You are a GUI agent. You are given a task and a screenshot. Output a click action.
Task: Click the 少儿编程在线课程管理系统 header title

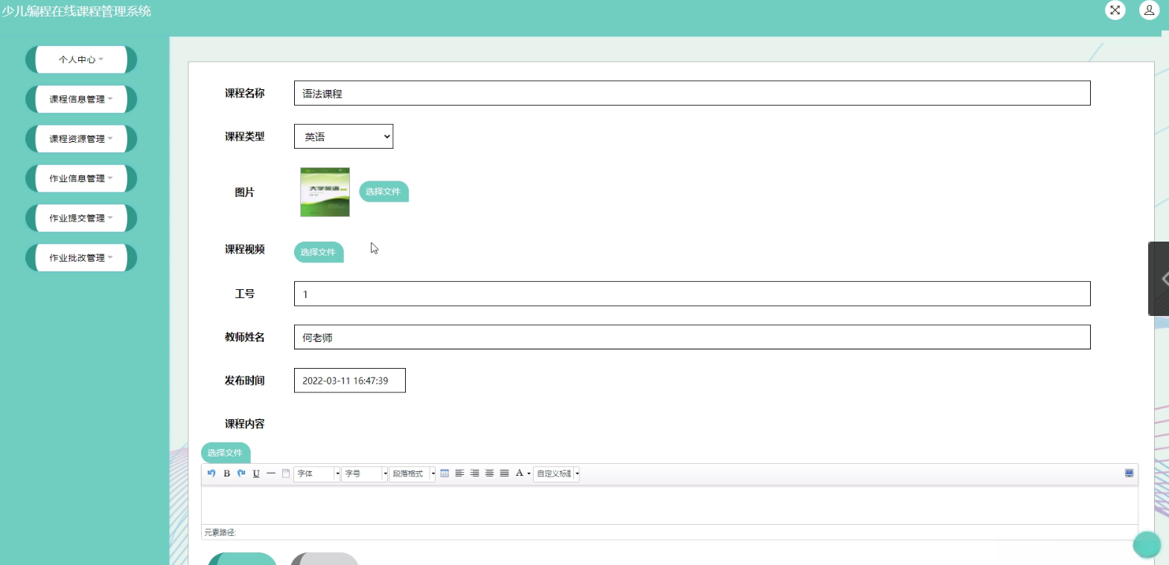pyautogui.click(x=76, y=11)
